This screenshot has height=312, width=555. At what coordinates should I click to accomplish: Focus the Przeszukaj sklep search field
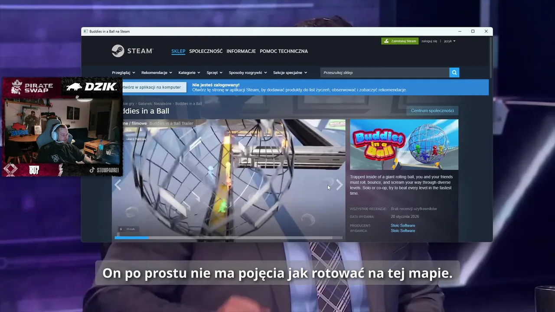[385, 72]
